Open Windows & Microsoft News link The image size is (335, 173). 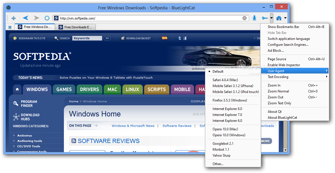click(x=133, y=126)
